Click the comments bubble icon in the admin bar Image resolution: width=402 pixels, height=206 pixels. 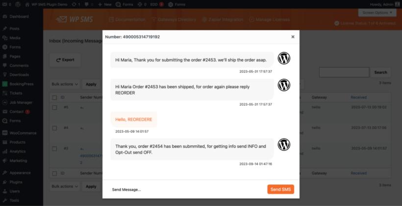pyautogui.click(x=87, y=4)
